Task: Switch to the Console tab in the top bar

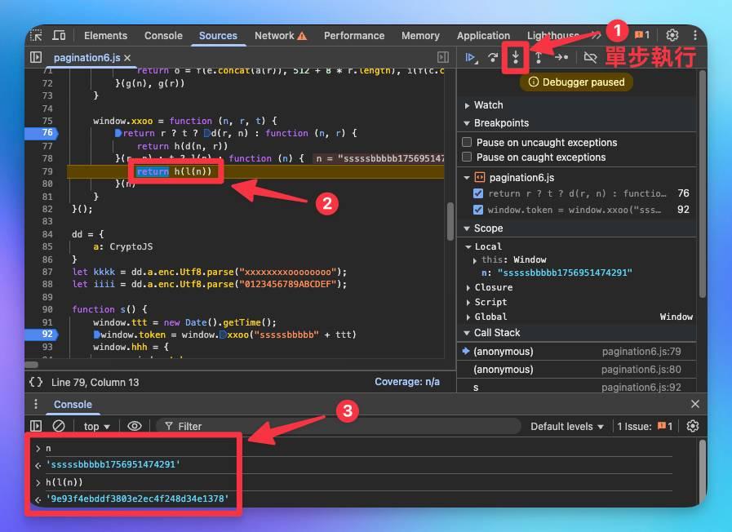Action: [163, 35]
